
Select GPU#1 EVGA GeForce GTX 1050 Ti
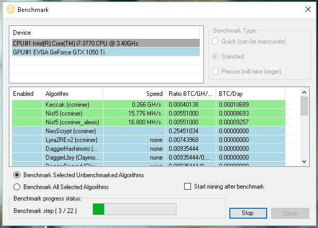(x=106, y=52)
